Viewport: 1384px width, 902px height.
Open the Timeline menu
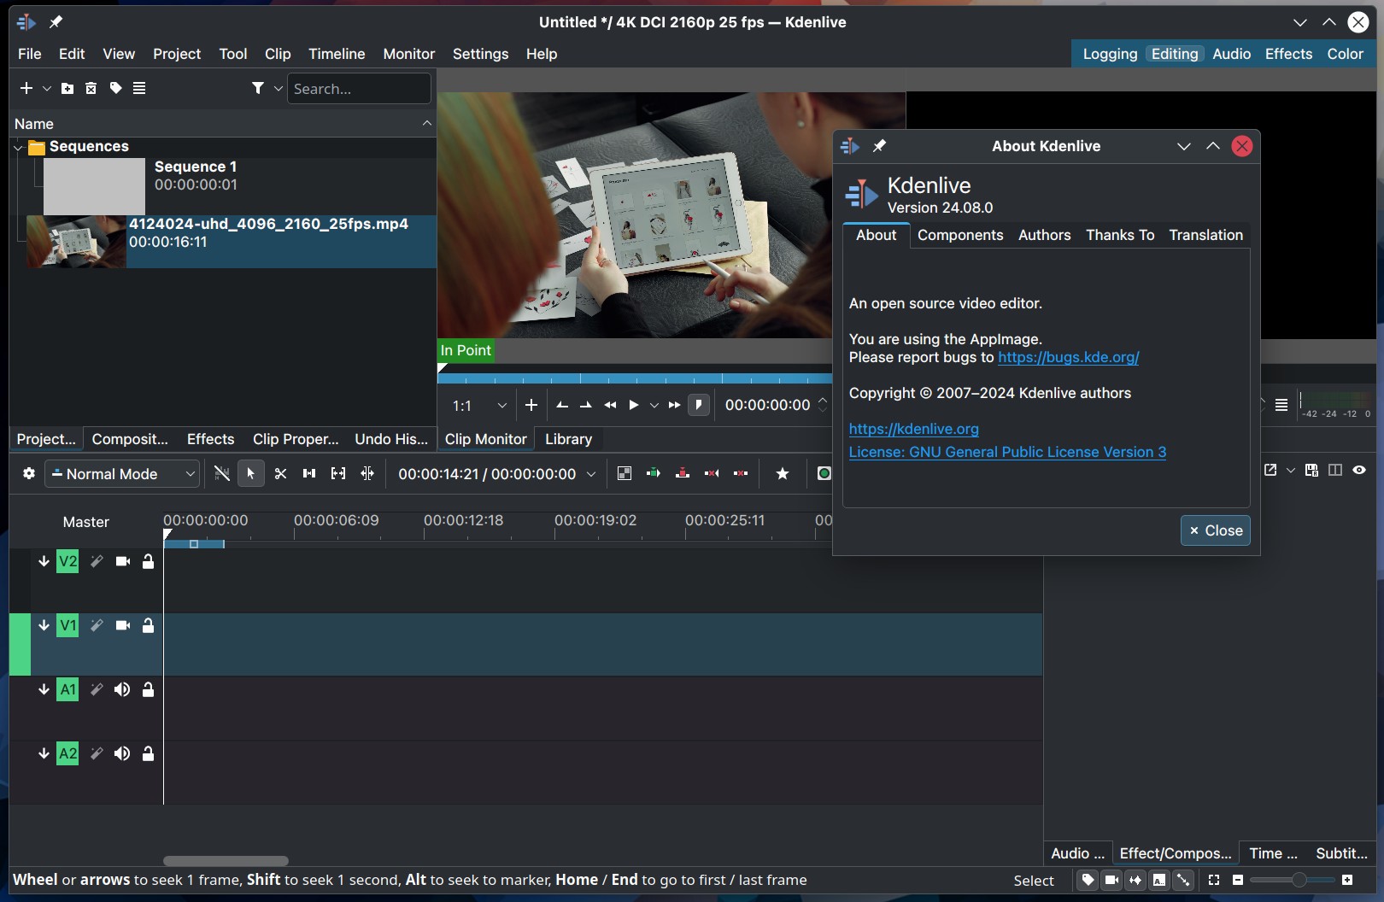pyautogui.click(x=337, y=54)
